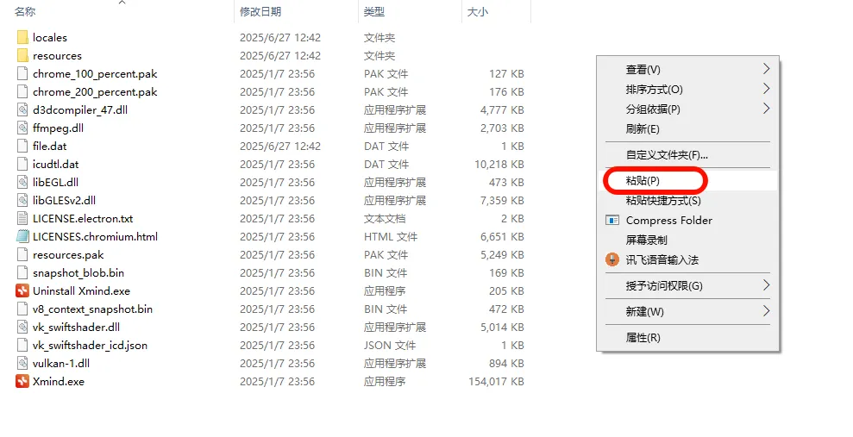
Task: Choose 粘贴快捷方式(S) menu entry
Action: [688, 201]
